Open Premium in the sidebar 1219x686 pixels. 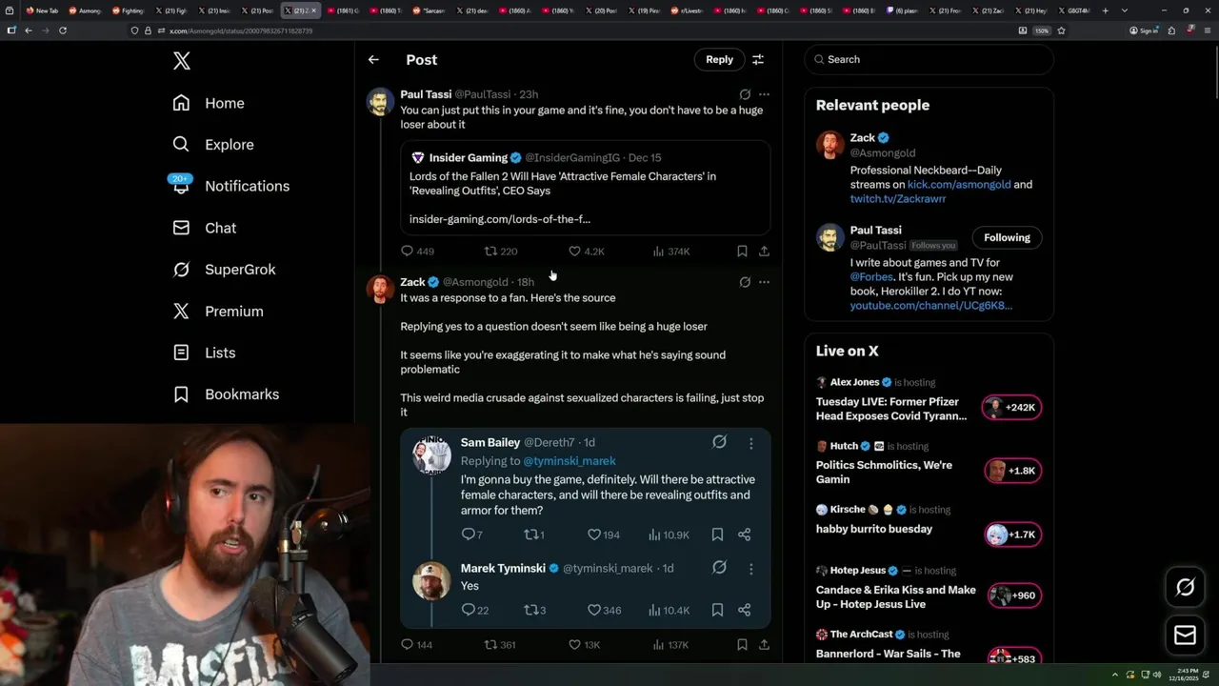point(217,312)
